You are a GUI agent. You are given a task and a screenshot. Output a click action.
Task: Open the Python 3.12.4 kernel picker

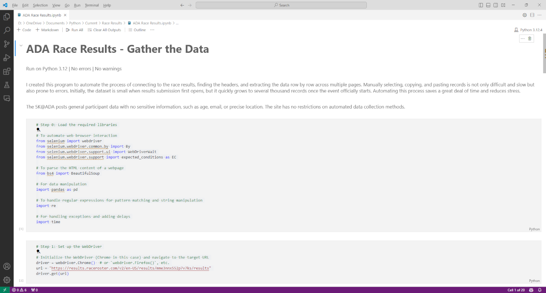click(529, 30)
